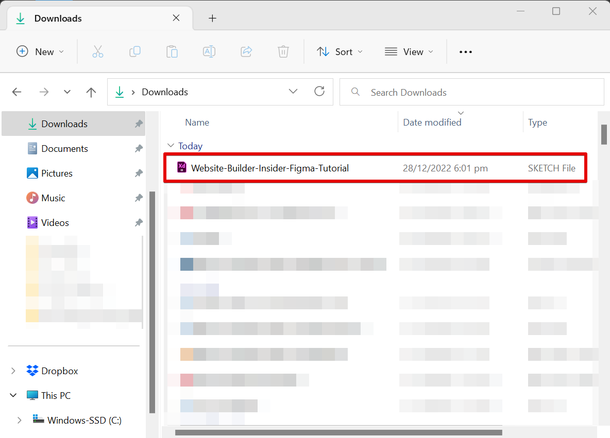
Task: Click the Rename icon in toolbar
Action: [x=209, y=51]
